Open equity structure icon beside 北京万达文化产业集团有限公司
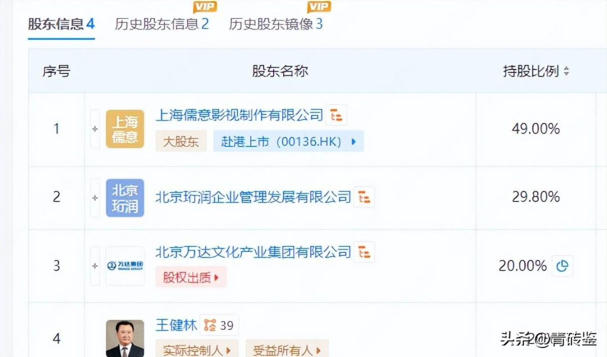The height and width of the screenshot is (357, 607). 364,252
